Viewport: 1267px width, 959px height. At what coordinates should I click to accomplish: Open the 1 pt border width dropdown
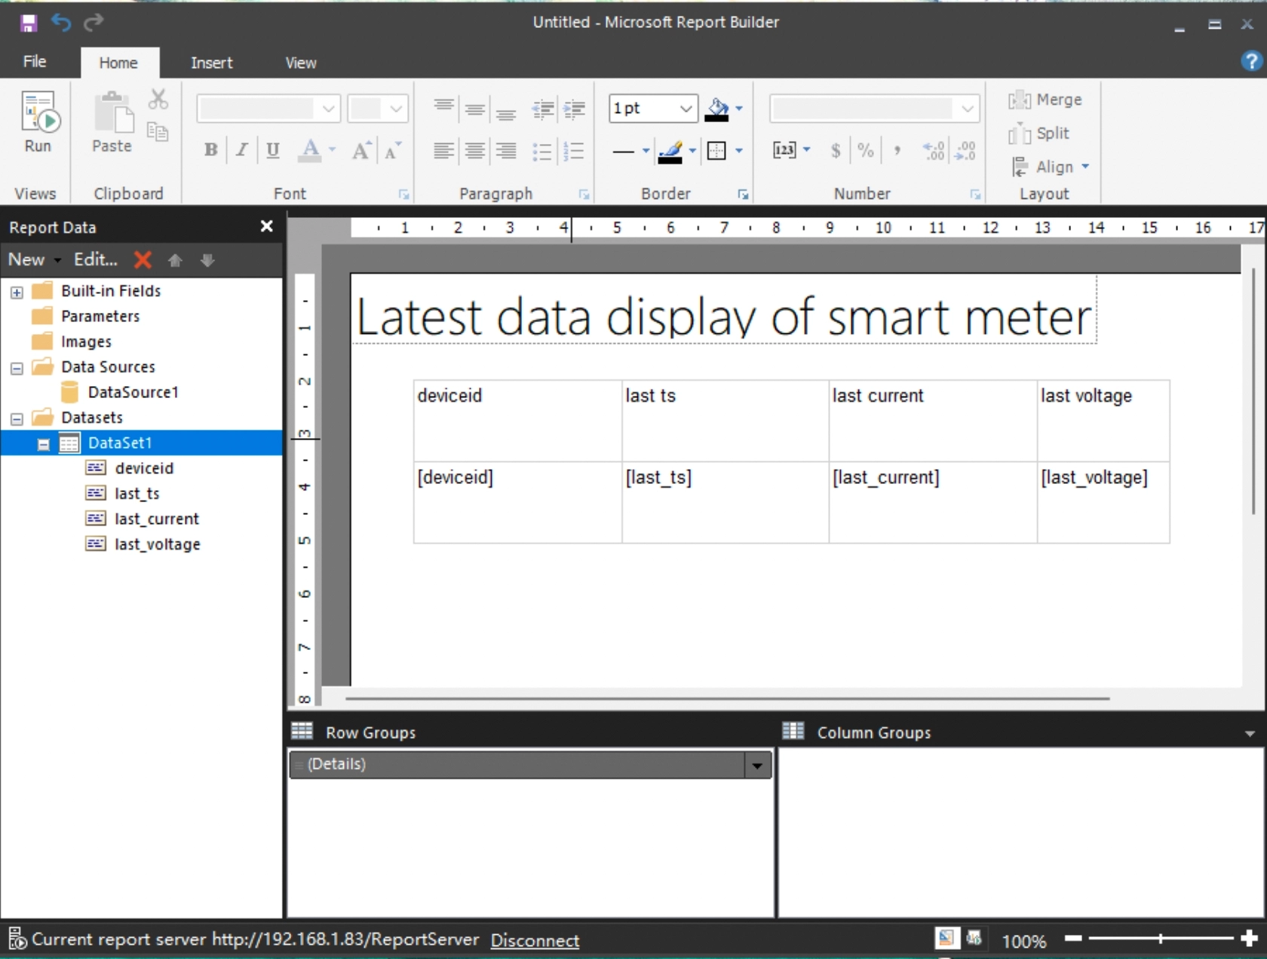coord(685,109)
